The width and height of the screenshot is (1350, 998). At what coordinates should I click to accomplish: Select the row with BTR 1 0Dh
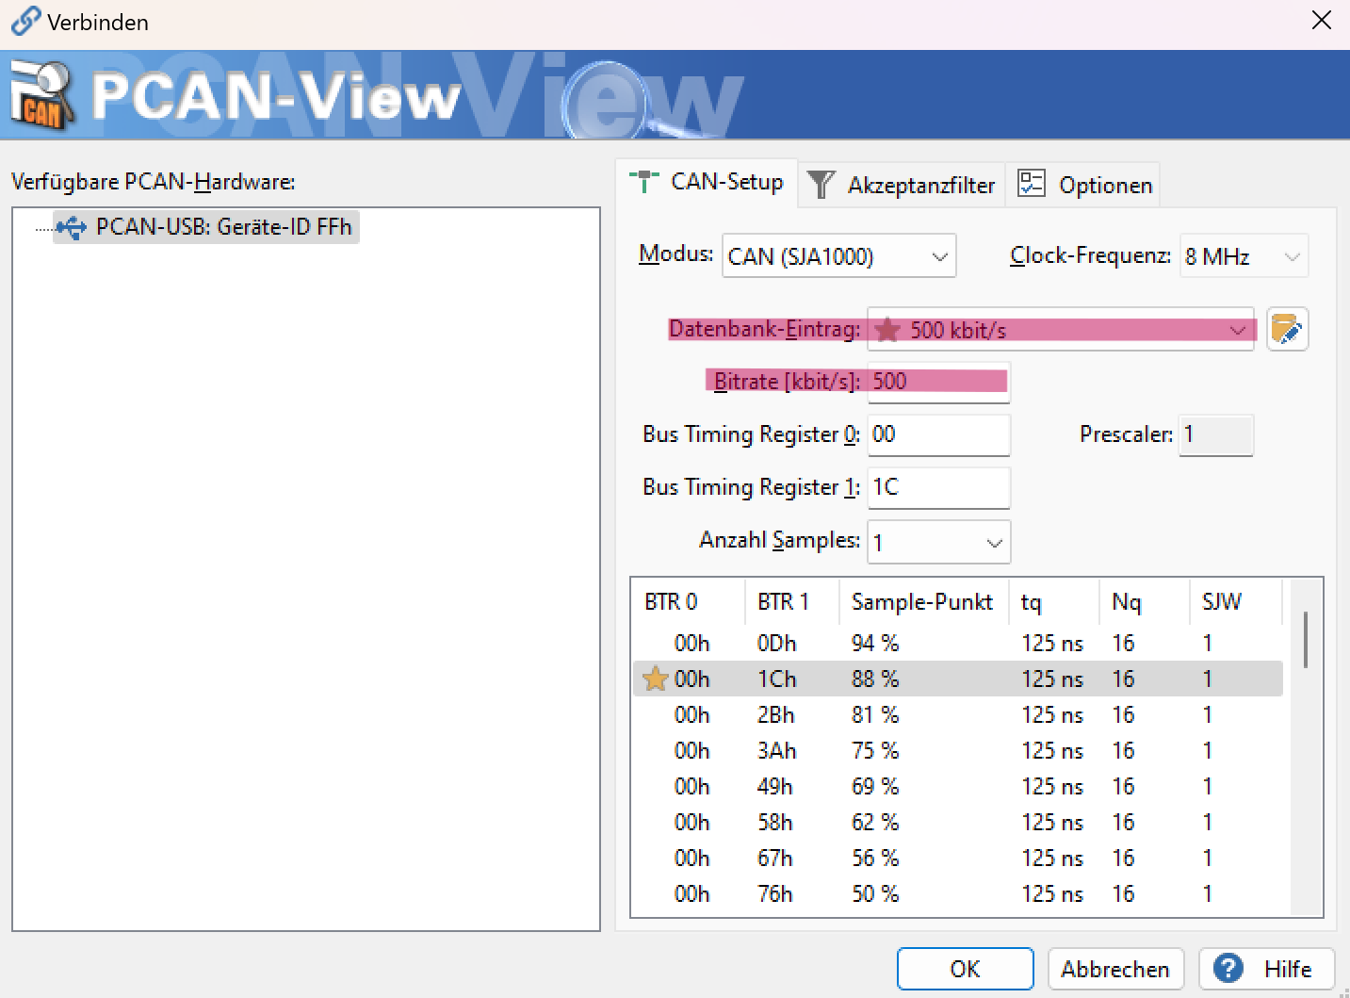coord(958,643)
